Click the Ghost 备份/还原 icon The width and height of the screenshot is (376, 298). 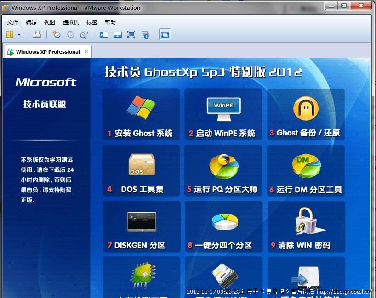306,108
